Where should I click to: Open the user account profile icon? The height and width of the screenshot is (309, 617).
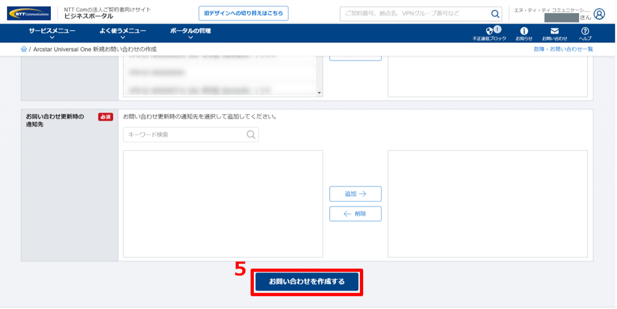(599, 14)
